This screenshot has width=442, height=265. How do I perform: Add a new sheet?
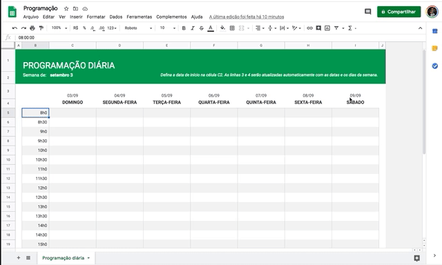coord(19,257)
